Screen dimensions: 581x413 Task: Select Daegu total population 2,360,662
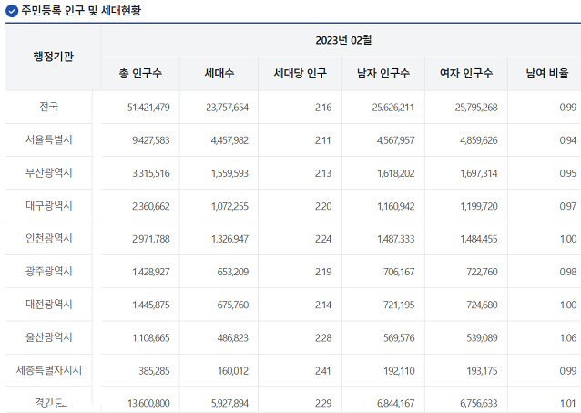151,206
